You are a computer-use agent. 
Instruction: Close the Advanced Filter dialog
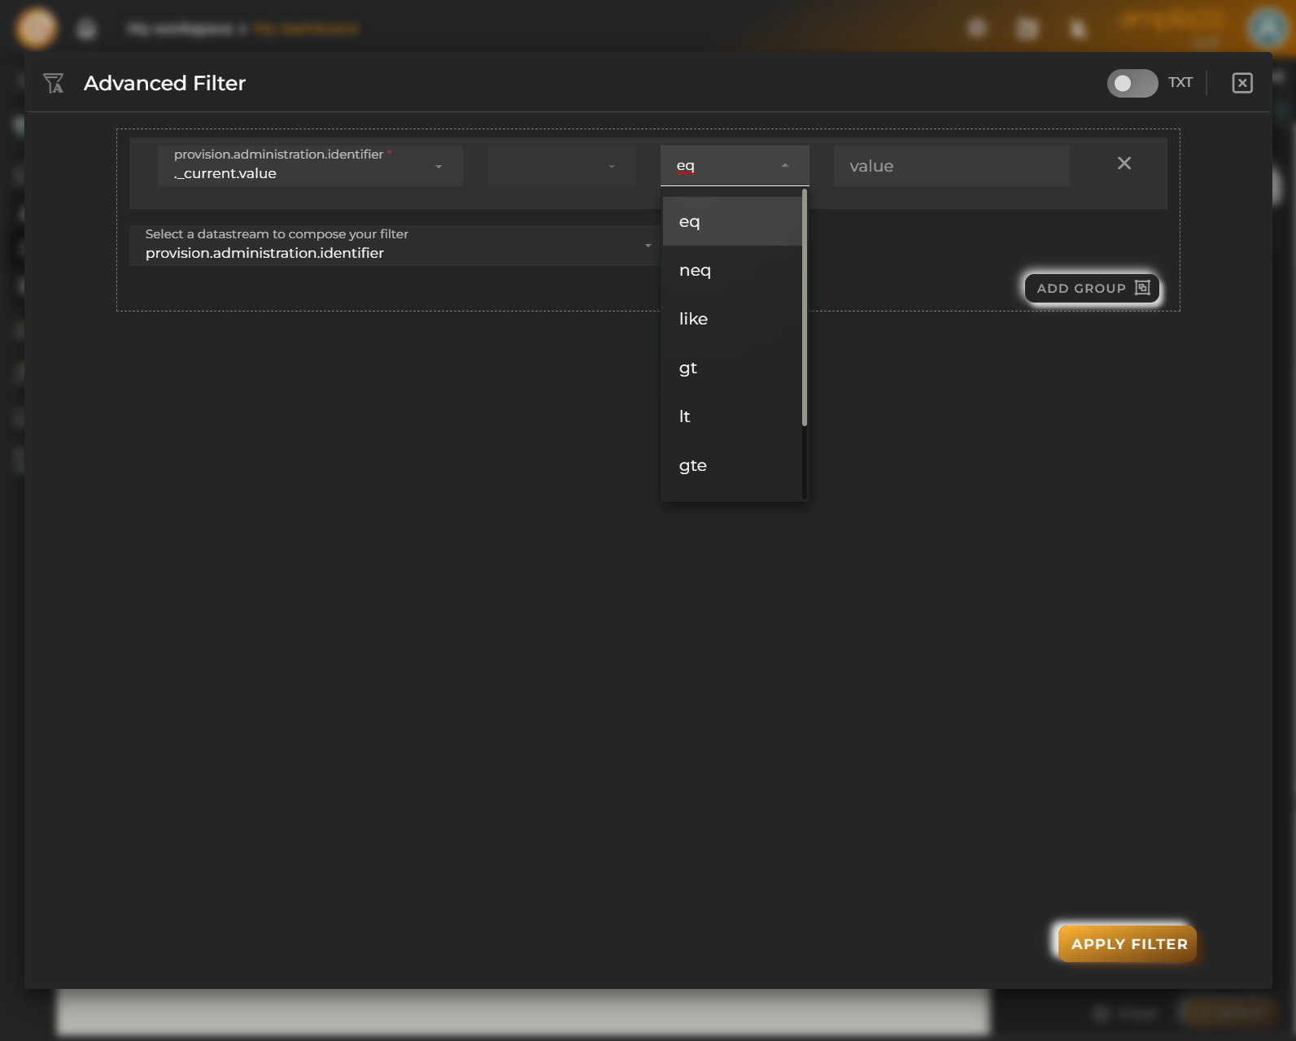pos(1241,83)
